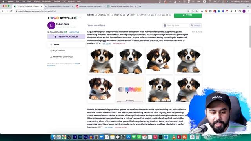Switch to the Awesome products tab
The image size is (251, 141).
pyautogui.click(x=91, y=7)
